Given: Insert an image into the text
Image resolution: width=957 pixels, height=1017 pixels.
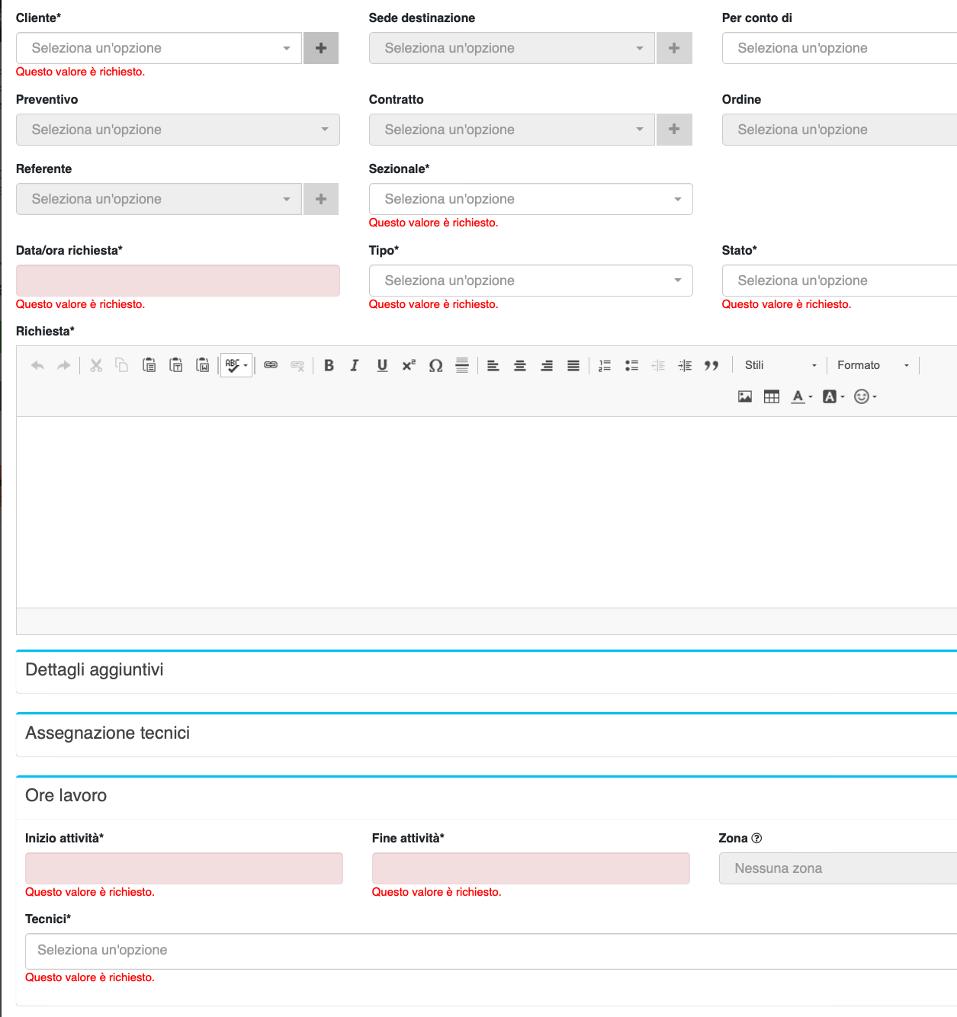Looking at the screenshot, I should 744,396.
